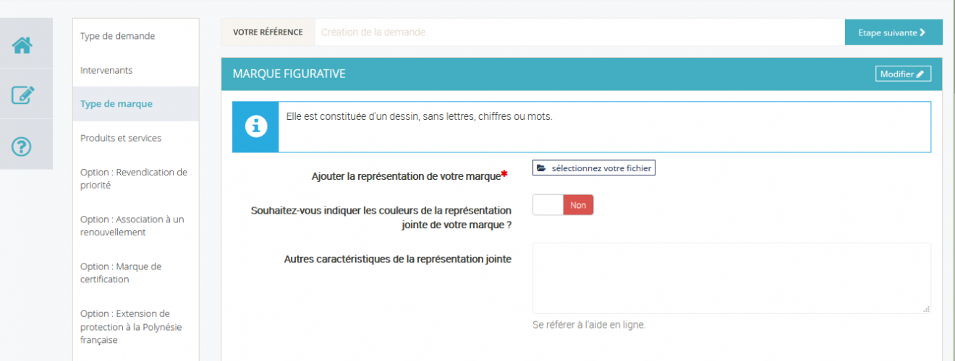Image resolution: width=955 pixels, height=361 pixels.
Task: Click the edit form pencil icon
Action: [22, 95]
